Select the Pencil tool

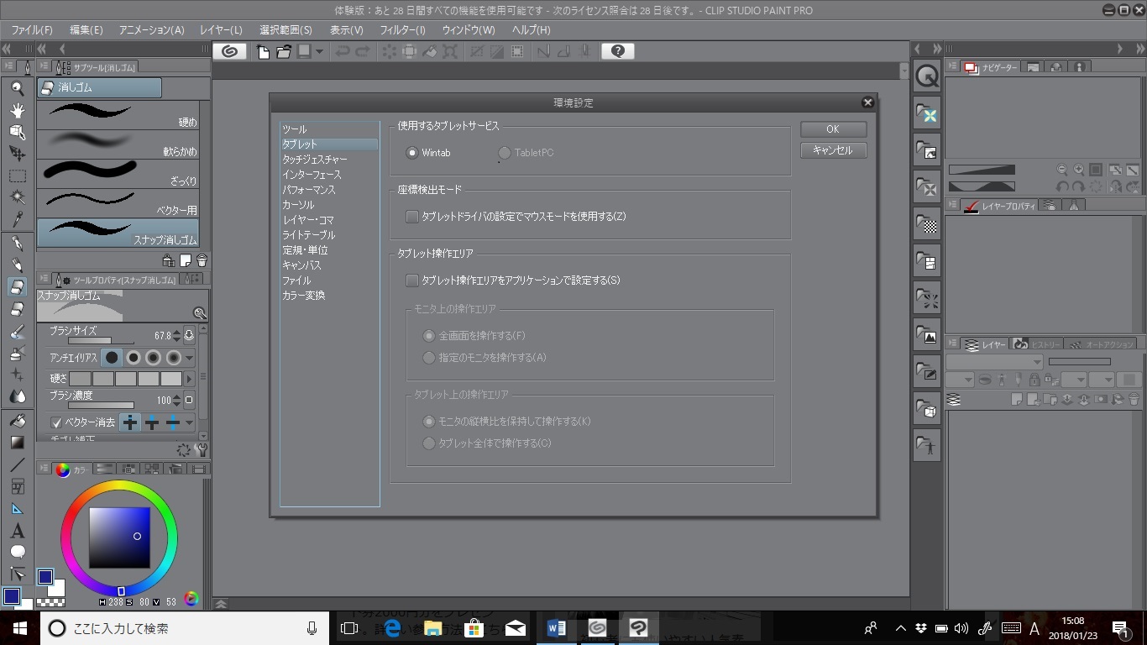click(x=17, y=265)
